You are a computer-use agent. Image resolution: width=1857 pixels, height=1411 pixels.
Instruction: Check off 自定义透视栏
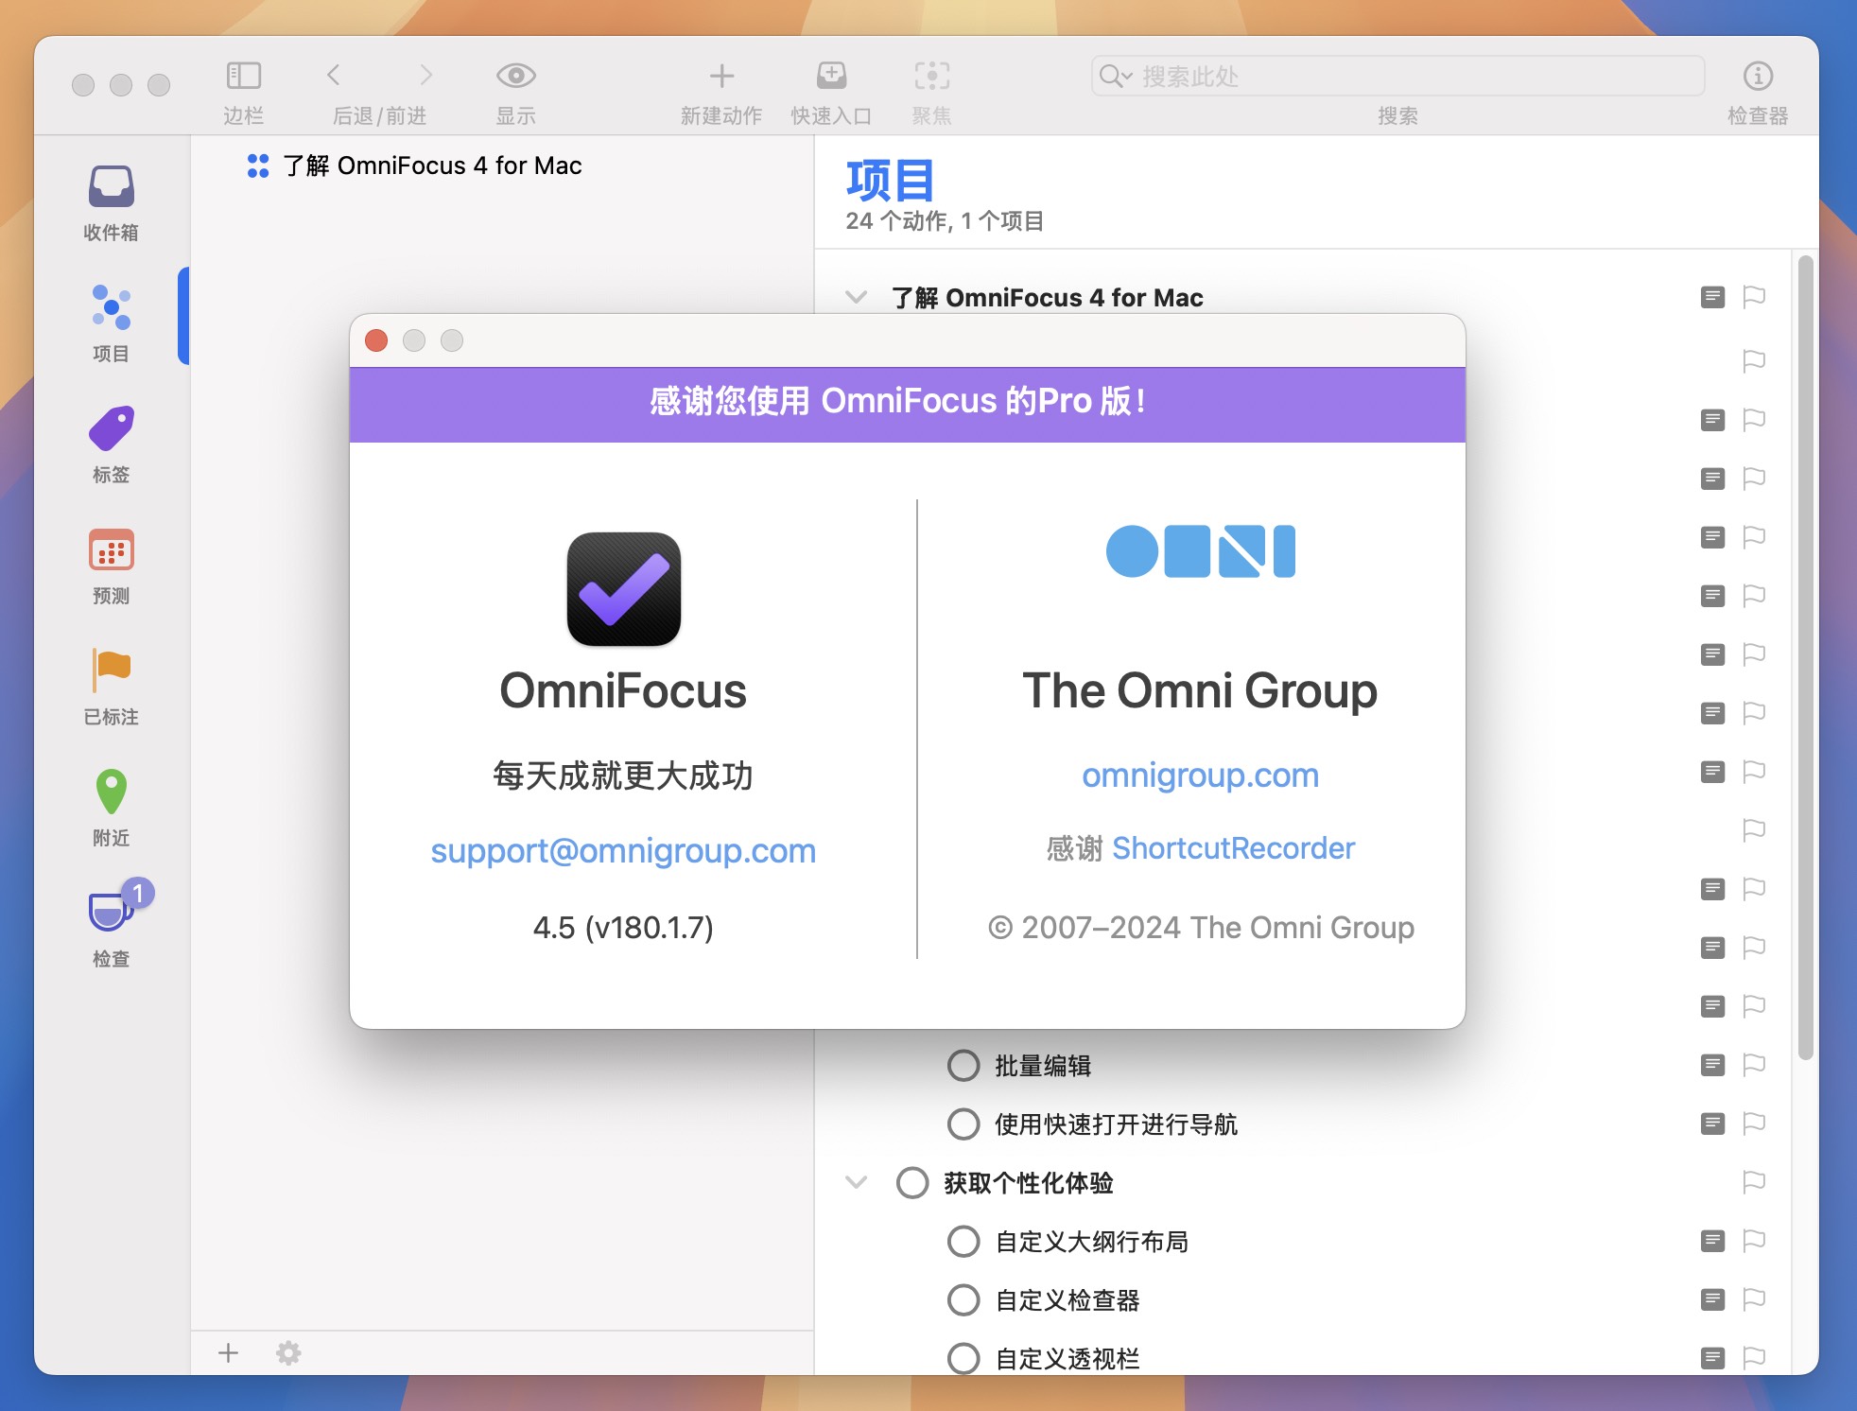pos(963,1359)
